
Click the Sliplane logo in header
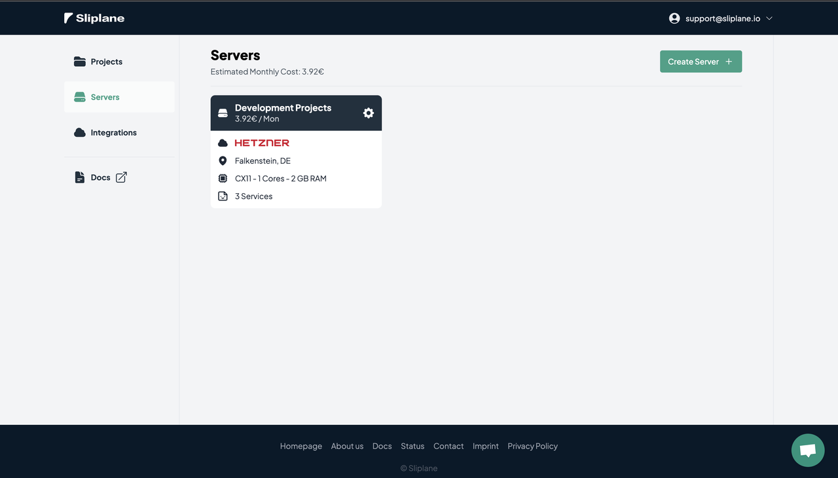94,18
